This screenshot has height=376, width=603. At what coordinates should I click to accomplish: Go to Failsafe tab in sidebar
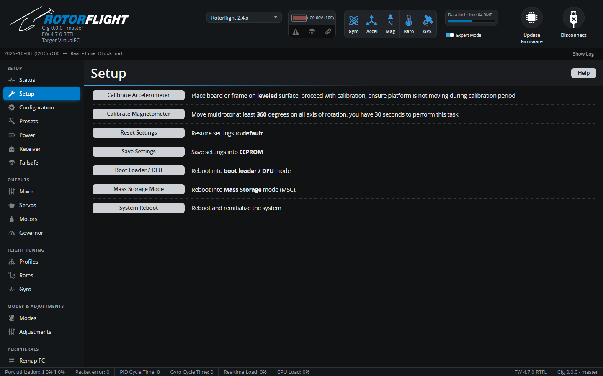coord(42,163)
